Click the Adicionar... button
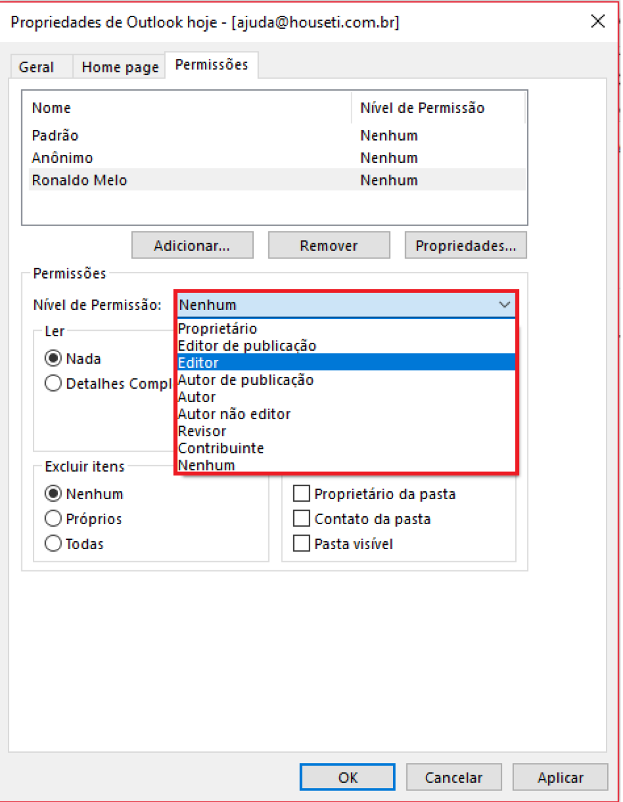Image resolution: width=623 pixels, height=802 pixels. (x=192, y=246)
